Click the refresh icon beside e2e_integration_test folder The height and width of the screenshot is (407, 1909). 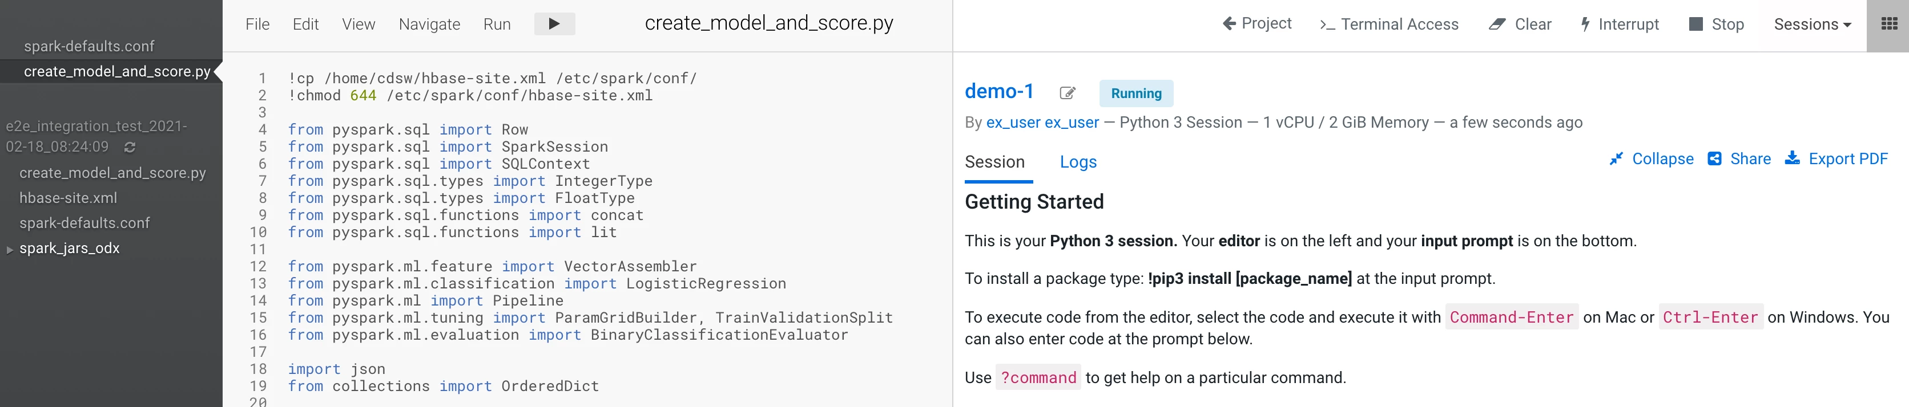130,147
